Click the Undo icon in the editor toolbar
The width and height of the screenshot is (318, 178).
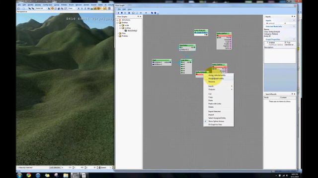[x=19, y=8]
